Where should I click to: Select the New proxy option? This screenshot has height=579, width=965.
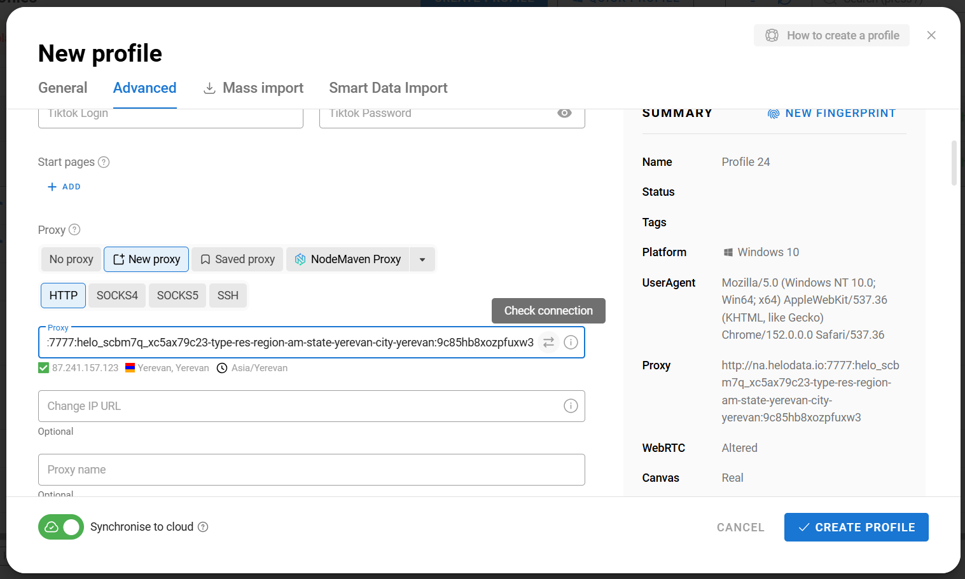[x=146, y=259]
